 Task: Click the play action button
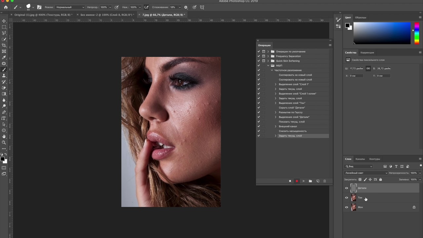[x=304, y=181]
